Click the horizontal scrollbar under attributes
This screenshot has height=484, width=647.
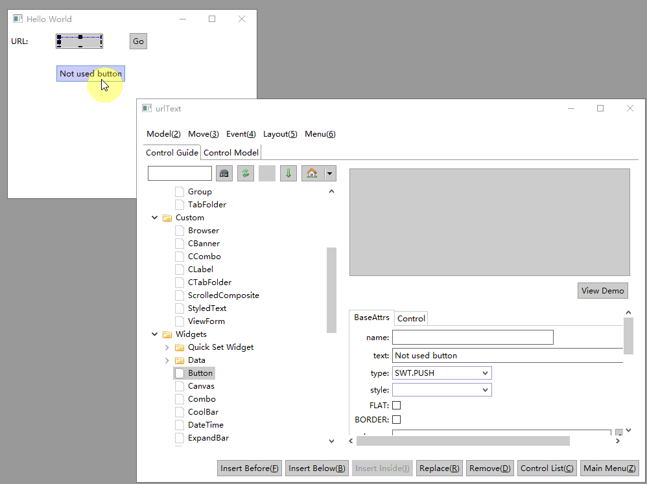point(463,441)
